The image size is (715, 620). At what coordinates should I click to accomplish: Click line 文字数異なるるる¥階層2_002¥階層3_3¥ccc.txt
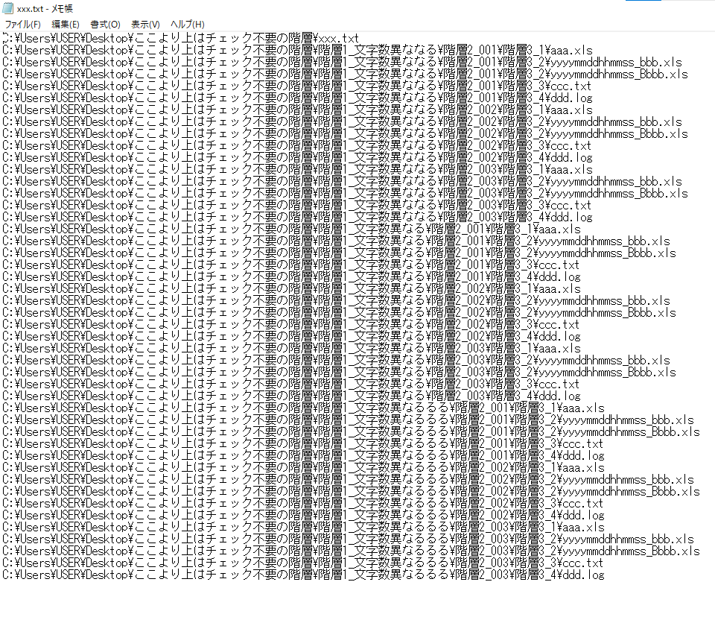(303, 503)
